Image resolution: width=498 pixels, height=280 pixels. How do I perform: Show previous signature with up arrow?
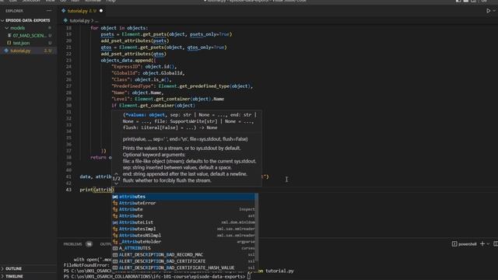(116, 173)
